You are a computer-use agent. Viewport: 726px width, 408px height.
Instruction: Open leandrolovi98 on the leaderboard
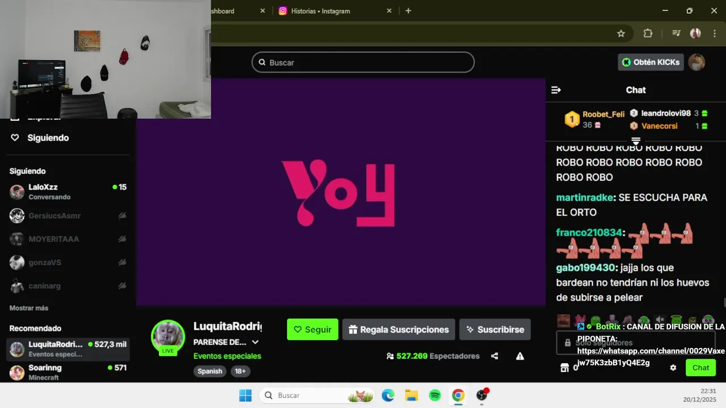click(x=666, y=113)
